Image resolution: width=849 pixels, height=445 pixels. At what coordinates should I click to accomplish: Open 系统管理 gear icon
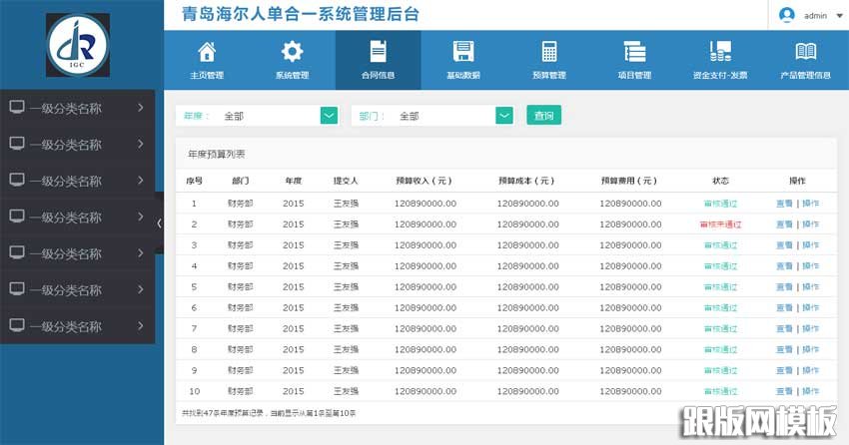292,52
